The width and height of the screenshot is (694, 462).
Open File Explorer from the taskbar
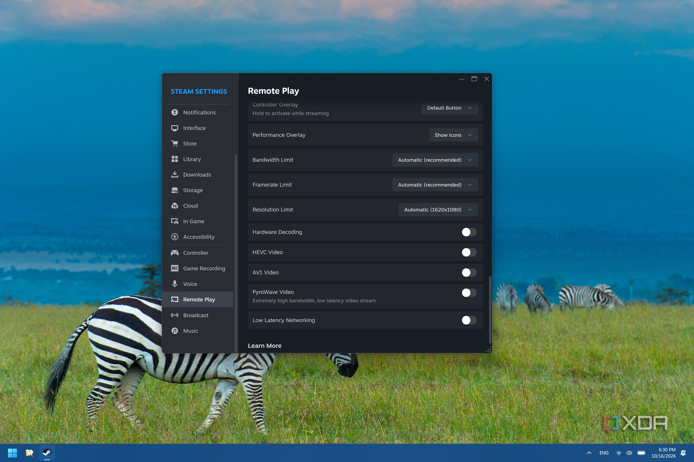pos(29,453)
